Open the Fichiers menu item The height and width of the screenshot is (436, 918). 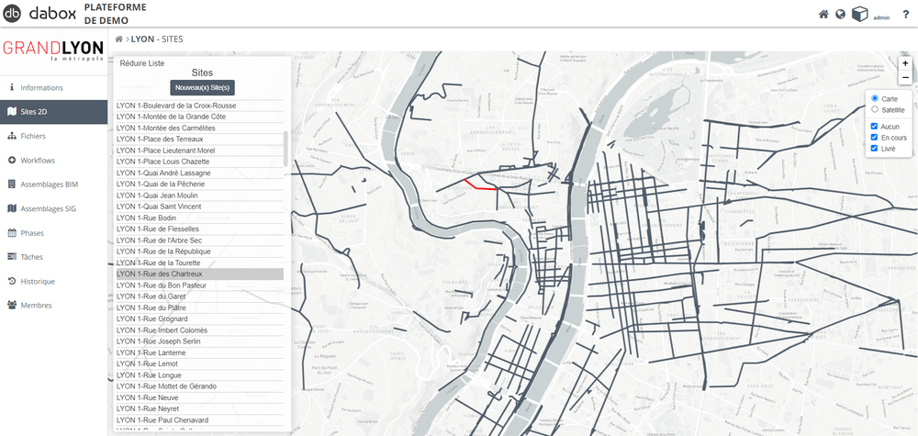point(53,136)
